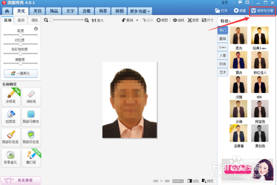
Task: Apply the 复古 effect thumbnail
Action: (239, 60)
